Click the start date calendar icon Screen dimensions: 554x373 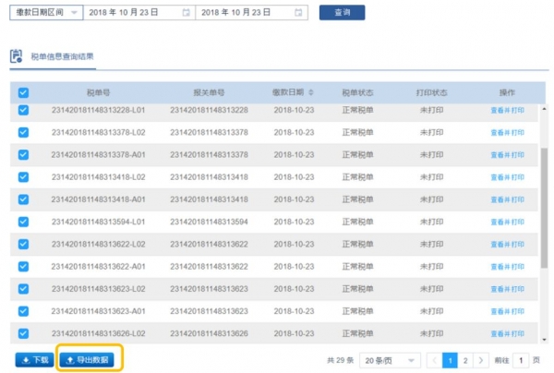point(187,13)
